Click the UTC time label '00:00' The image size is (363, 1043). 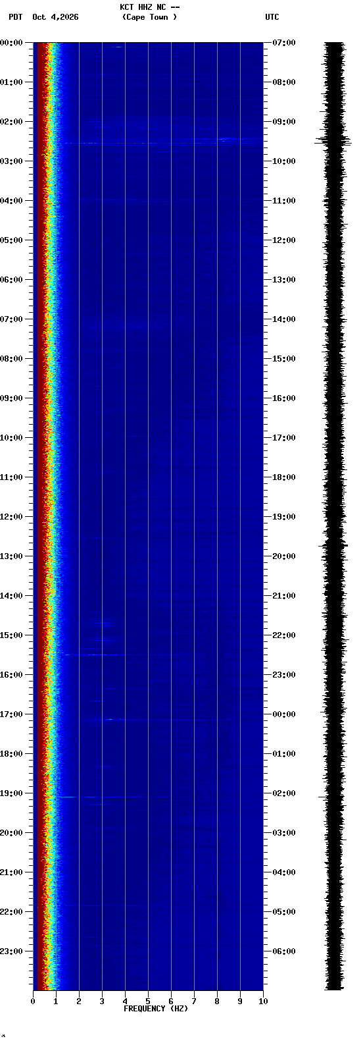(x=284, y=714)
